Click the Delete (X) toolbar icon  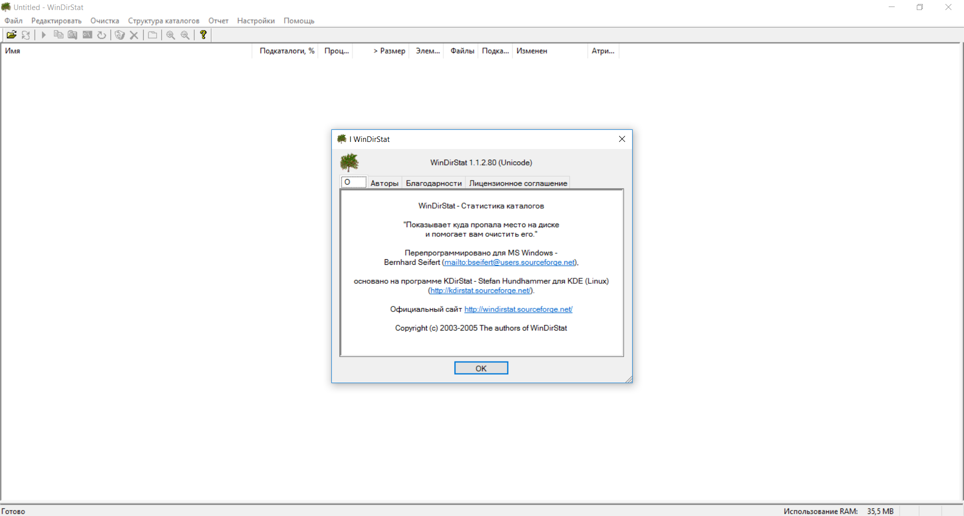click(x=134, y=35)
